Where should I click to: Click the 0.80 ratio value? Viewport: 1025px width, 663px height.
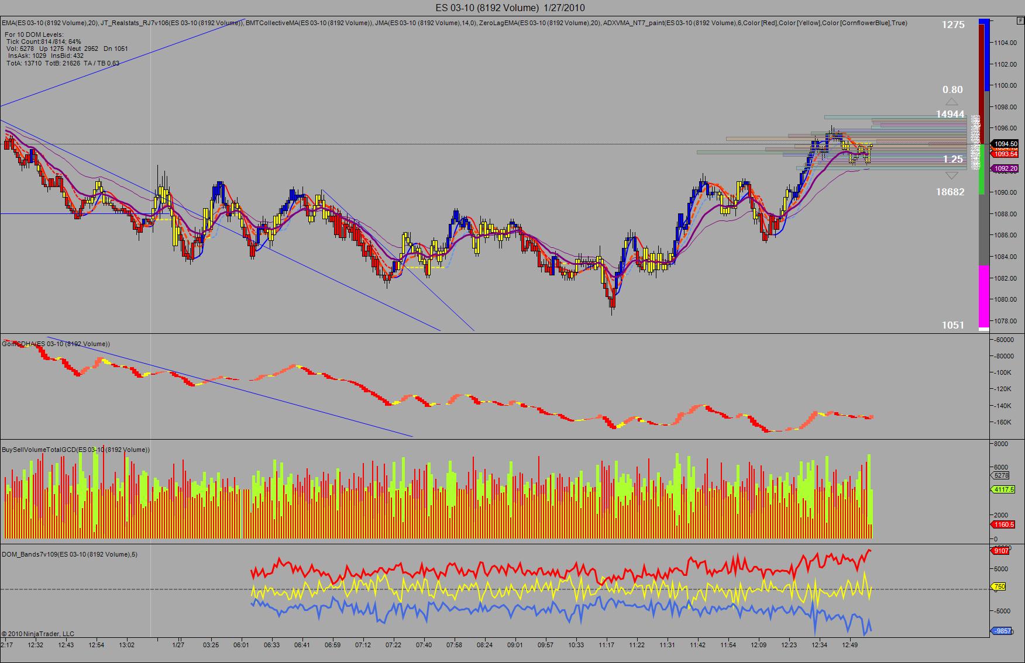click(952, 89)
